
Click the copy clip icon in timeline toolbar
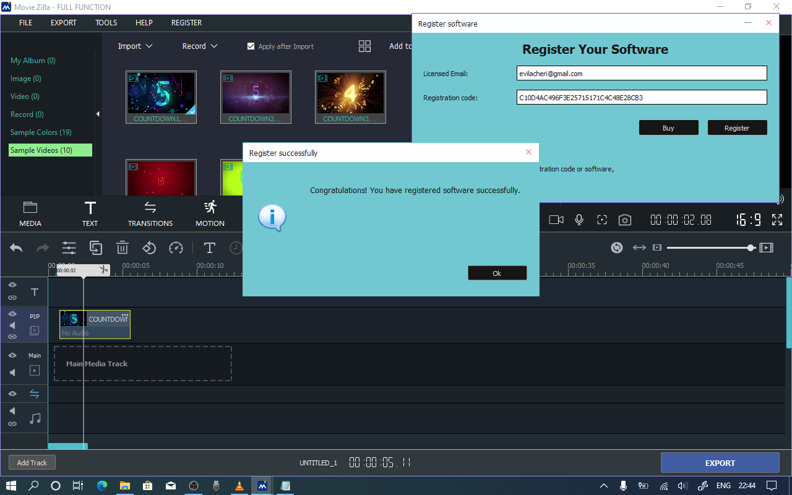click(x=96, y=248)
